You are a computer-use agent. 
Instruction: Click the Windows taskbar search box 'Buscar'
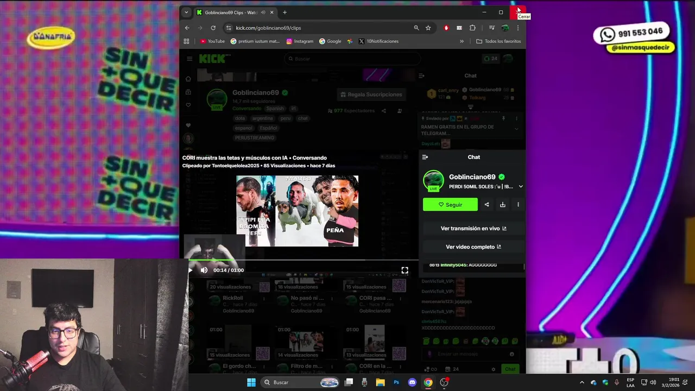[x=300, y=382]
